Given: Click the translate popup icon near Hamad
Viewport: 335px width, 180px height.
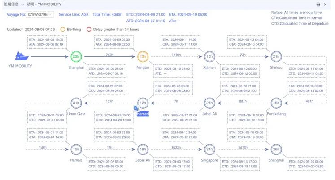Looking at the screenshot, I should [x=136, y=108].
